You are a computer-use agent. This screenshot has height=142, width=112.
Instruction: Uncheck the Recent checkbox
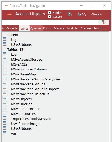tap(49, 17)
